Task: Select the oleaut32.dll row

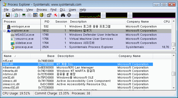Action: [x=78, y=88]
